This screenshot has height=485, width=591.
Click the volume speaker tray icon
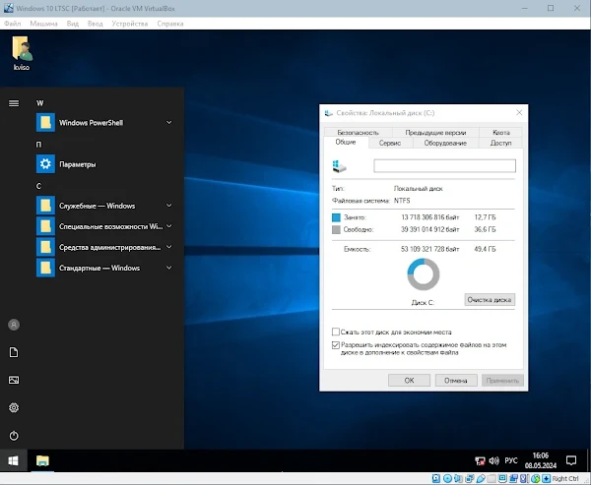pyautogui.click(x=493, y=461)
